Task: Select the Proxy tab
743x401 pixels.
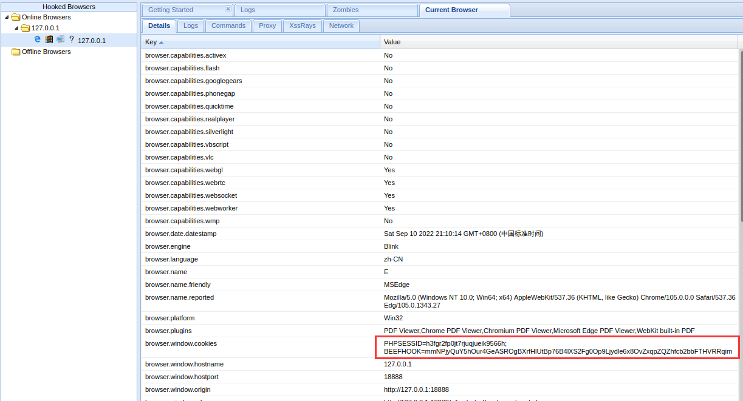Action: tap(267, 25)
